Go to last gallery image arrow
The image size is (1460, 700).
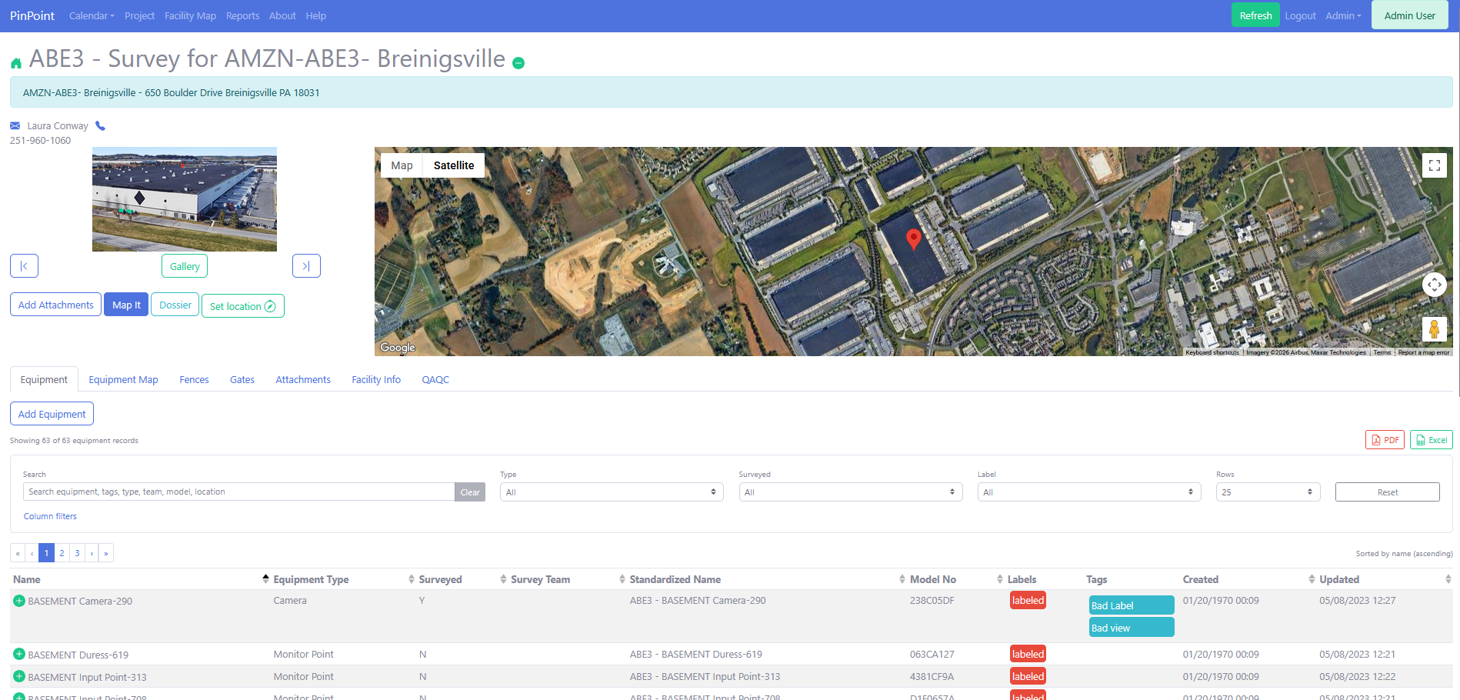pos(306,266)
